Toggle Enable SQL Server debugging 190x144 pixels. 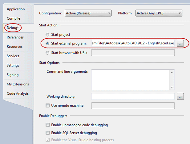point(47,133)
